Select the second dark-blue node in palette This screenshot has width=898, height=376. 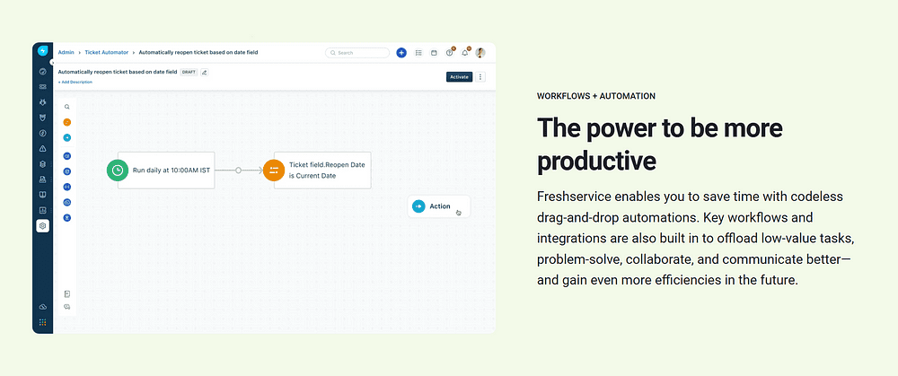[67, 171]
